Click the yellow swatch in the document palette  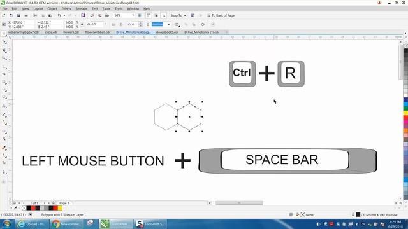pyautogui.click(x=60, y=208)
